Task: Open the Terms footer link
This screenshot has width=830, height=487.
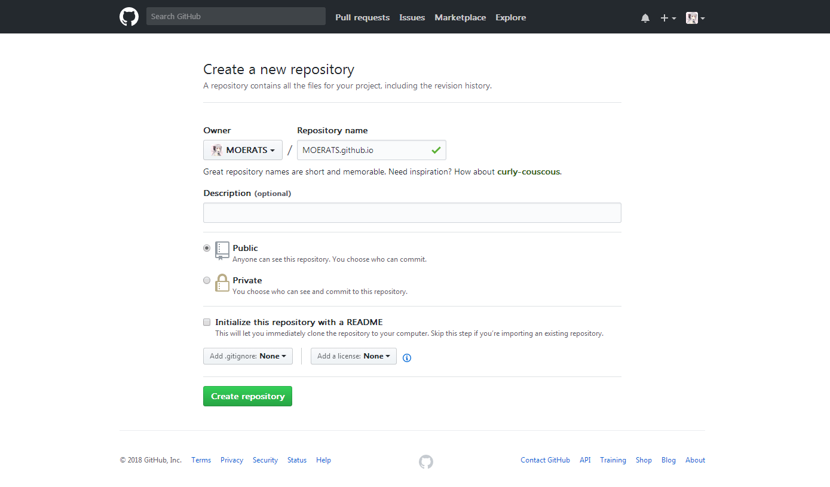Action: (201, 460)
